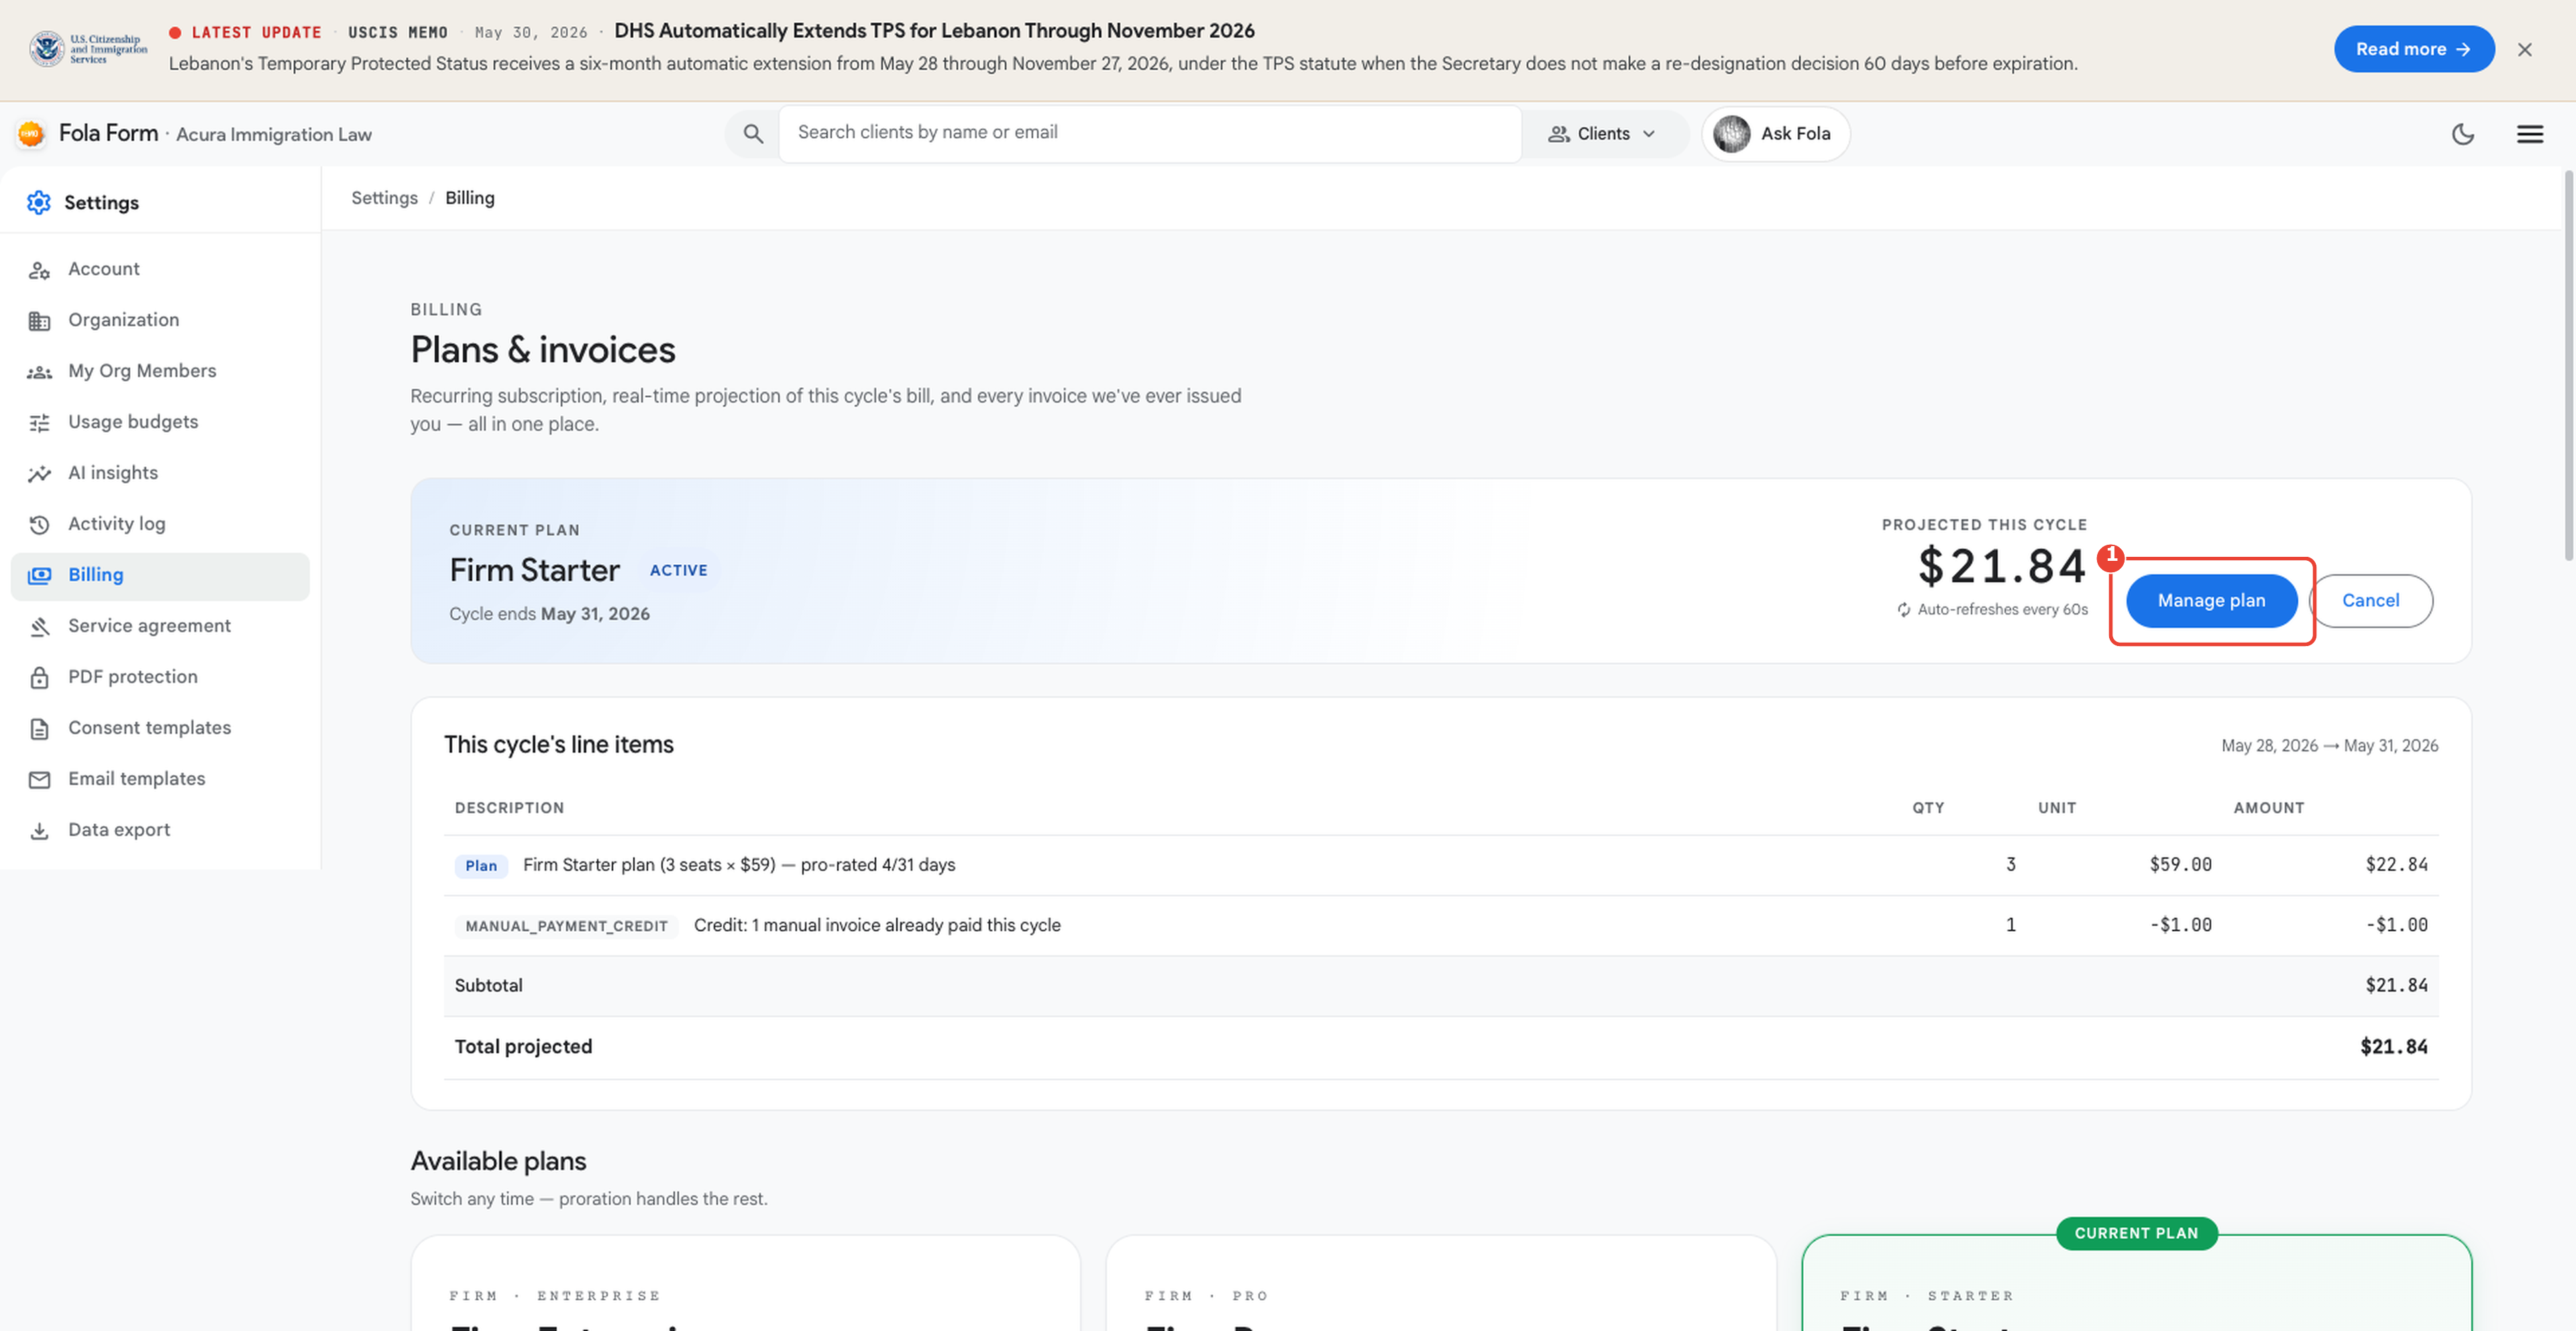This screenshot has height=1331, width=2576.
Task: Click the PDF protection lock icon
Action: [39, 678]
